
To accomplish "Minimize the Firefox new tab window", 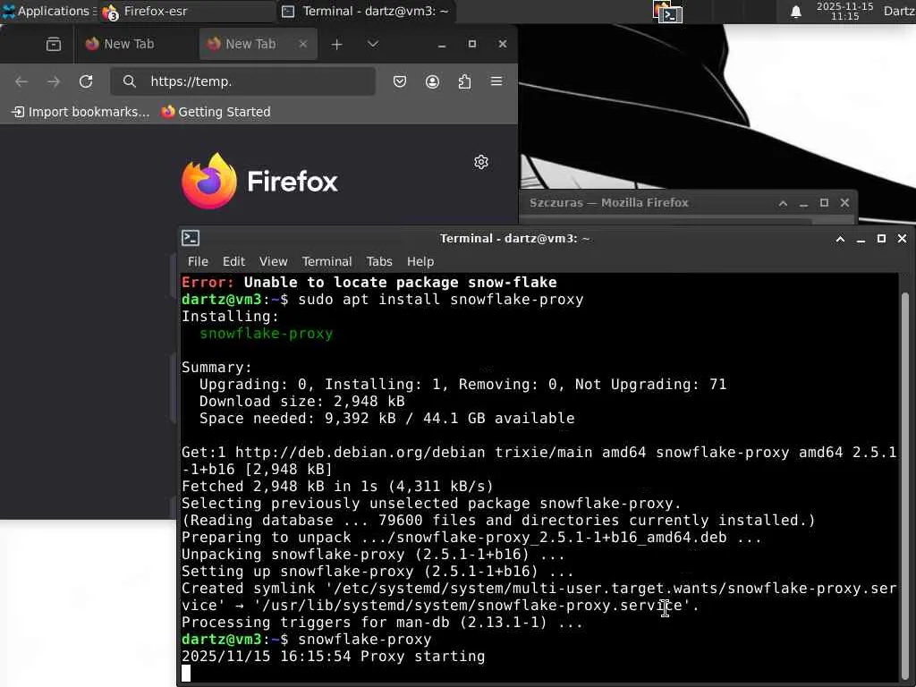I will click(442, 45).
